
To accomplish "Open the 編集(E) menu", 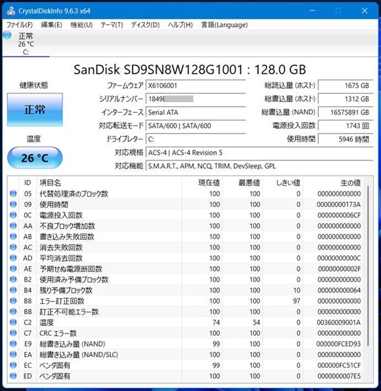I will [51, 25].
